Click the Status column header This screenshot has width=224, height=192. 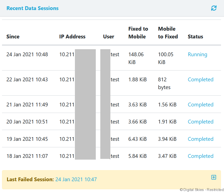(195, 37)
